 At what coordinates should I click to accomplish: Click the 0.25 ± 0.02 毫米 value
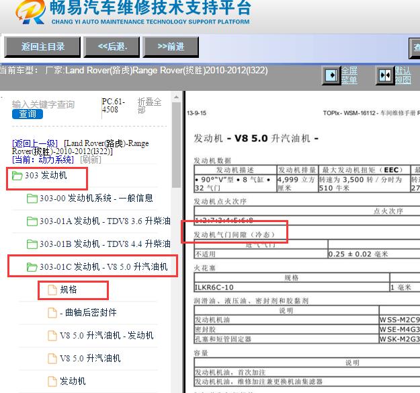point(358,254)
